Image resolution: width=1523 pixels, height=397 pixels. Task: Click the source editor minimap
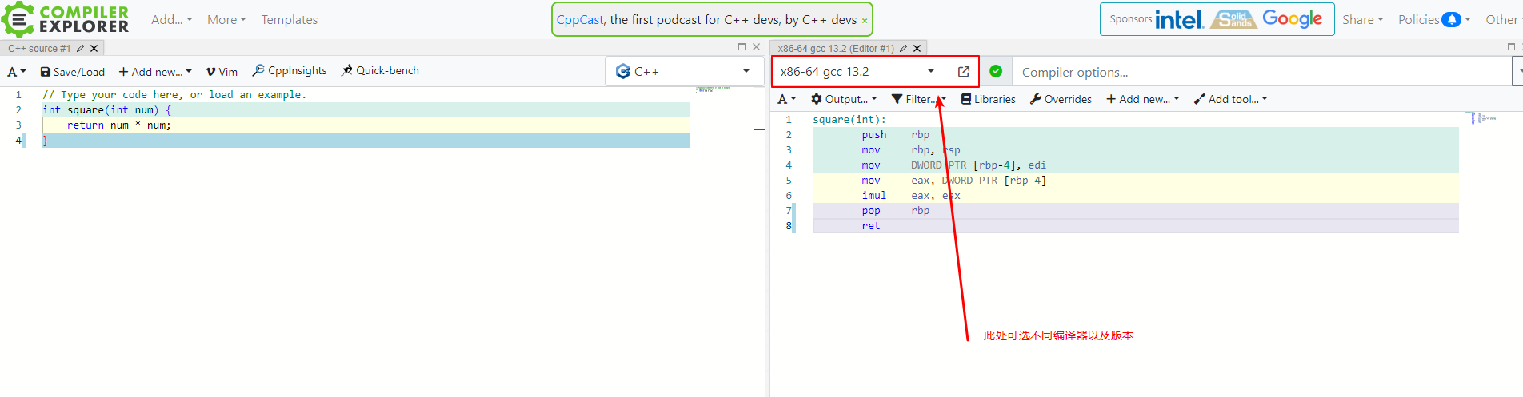(713, 89)
